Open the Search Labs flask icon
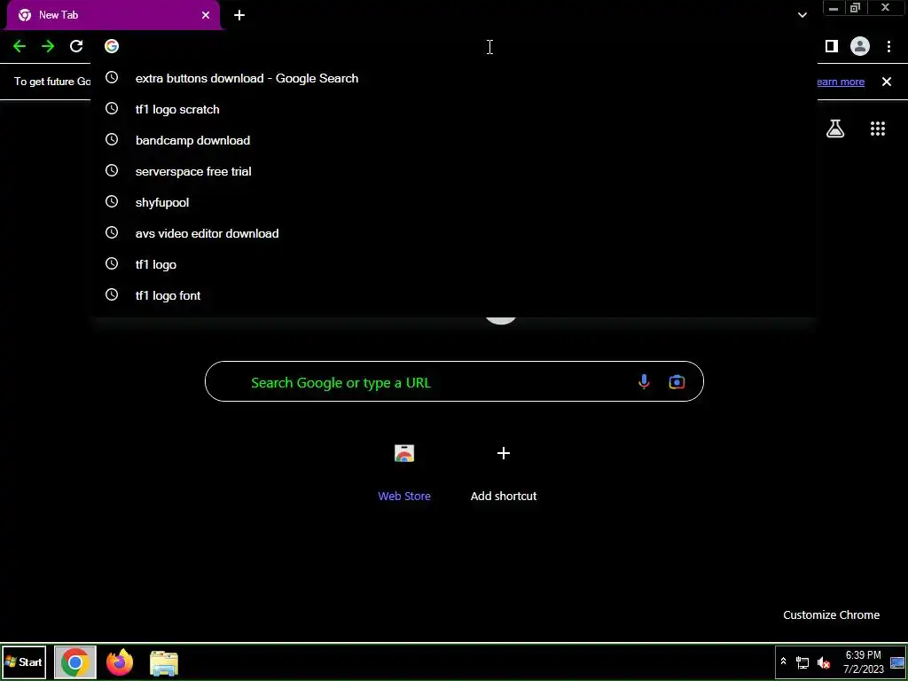This screenshot has width=908, height=681. tap(835, 129)
